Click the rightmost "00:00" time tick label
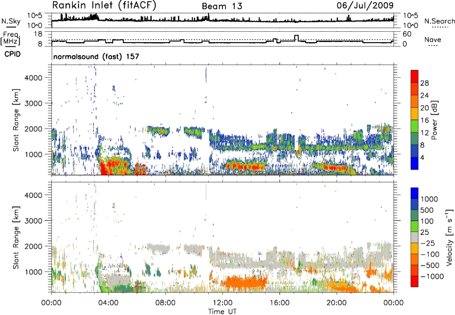 click(x=394, y=303)
